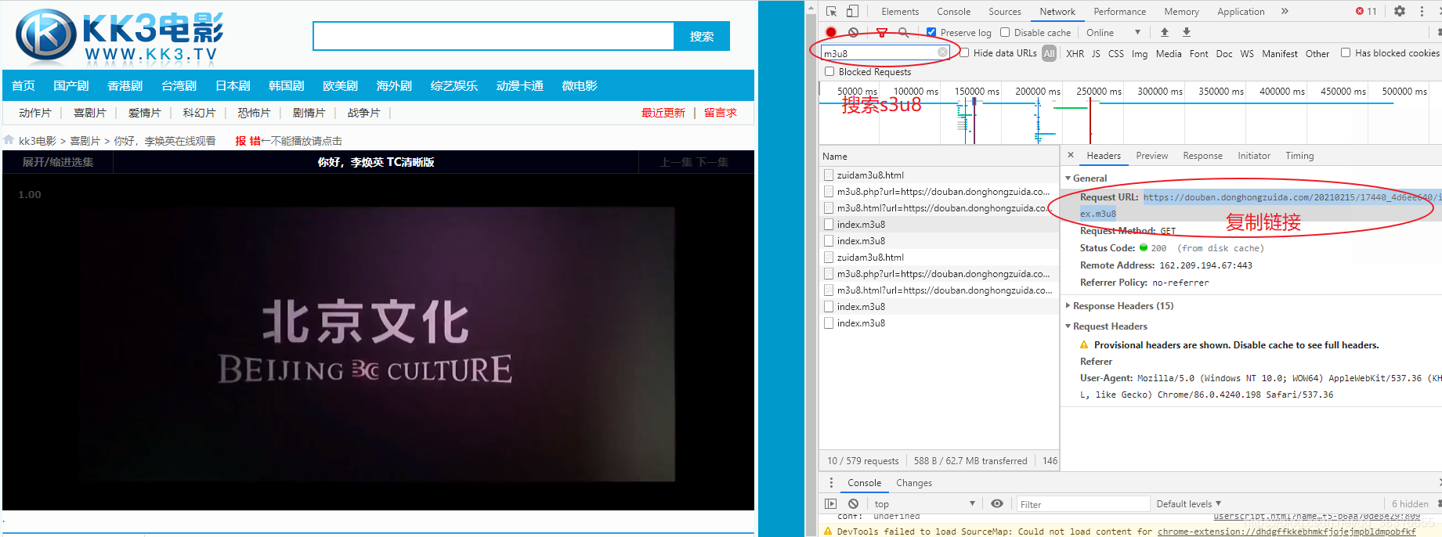Screen dimensions: 1442x537
Task: Check the Has blocked cookies checkbox
Action: (1346, 52)
